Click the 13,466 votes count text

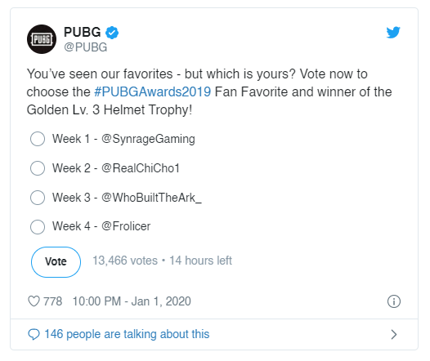point(125,261)
